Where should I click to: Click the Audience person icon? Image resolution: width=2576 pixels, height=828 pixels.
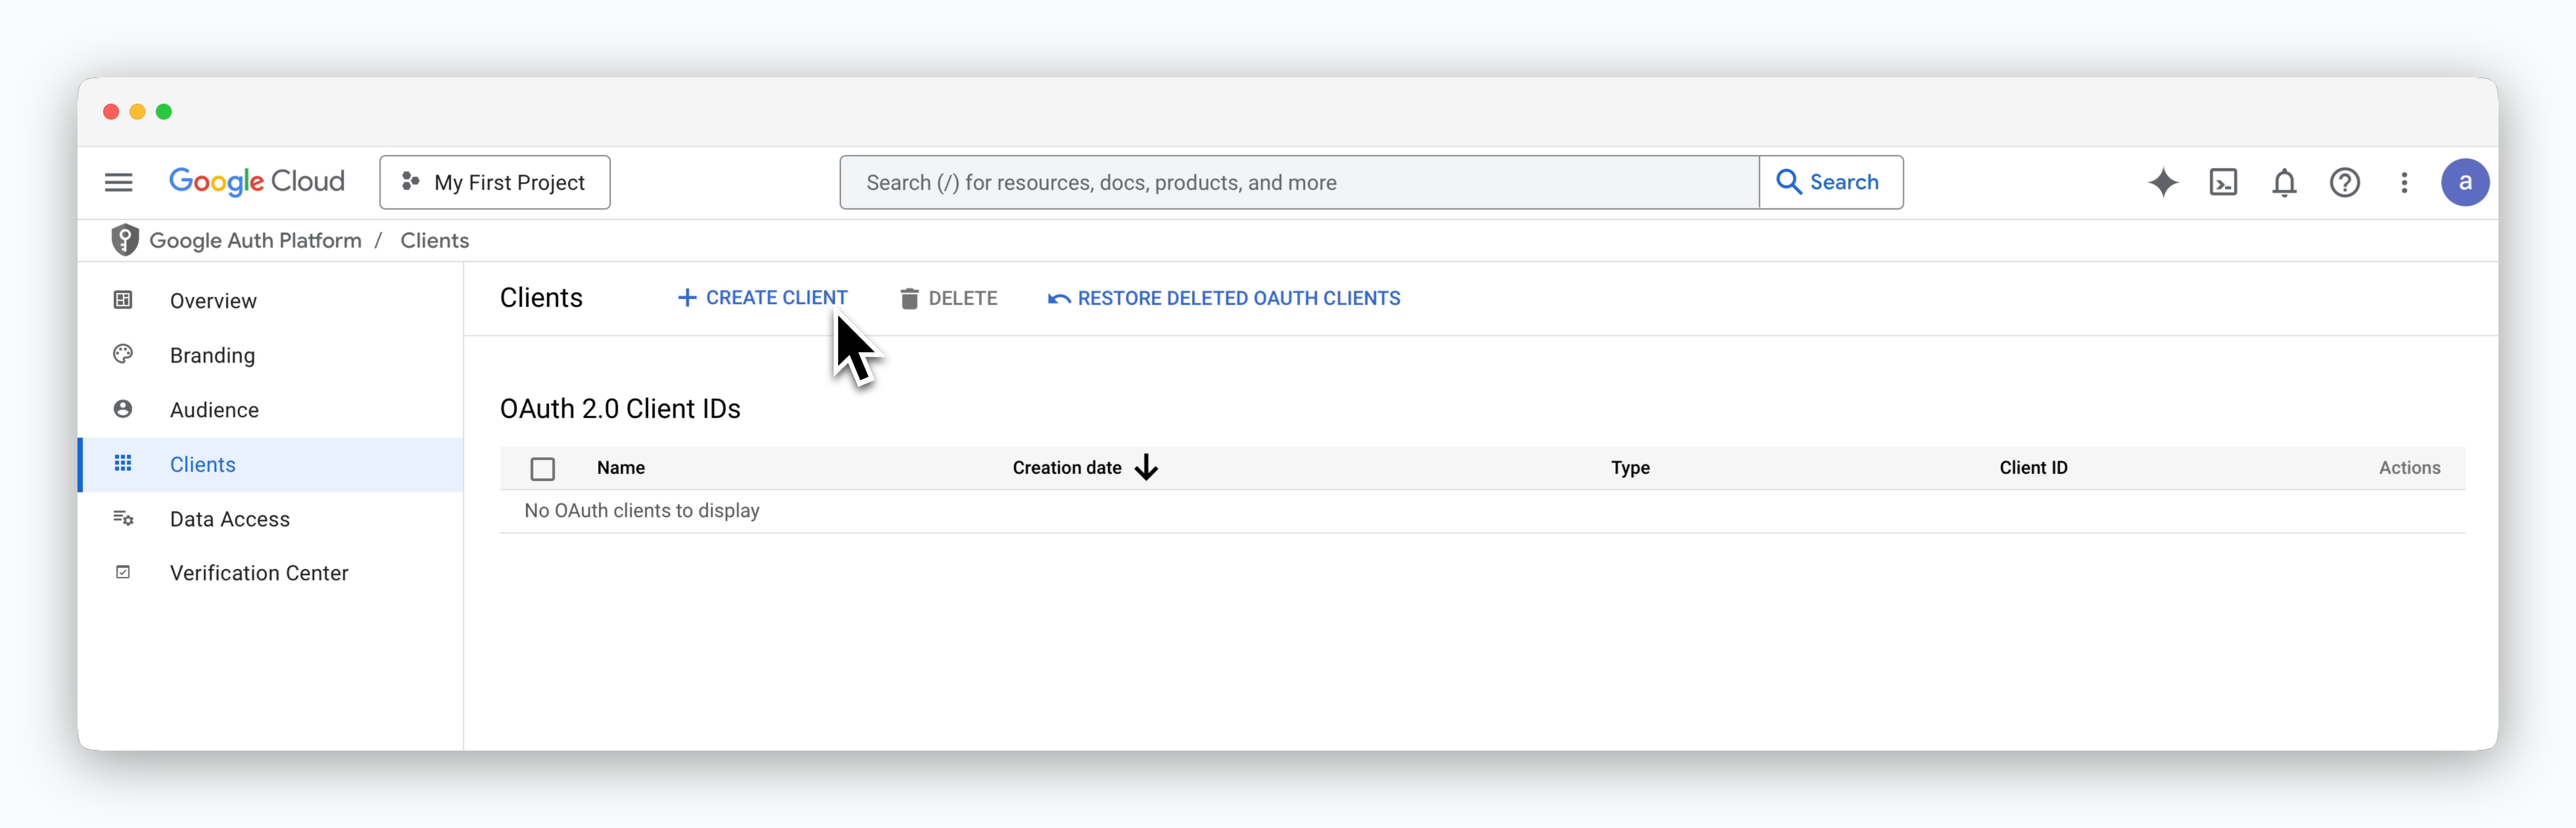pos(123,409)
